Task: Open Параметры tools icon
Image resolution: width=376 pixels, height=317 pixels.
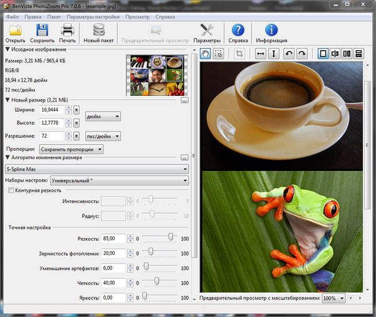Action: coord(207,30)
